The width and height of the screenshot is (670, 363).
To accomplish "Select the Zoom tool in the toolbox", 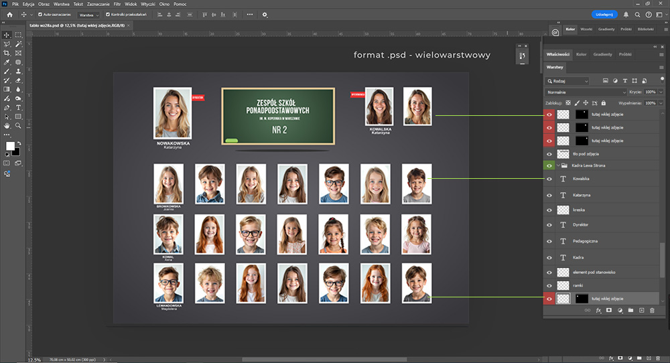I will click(x=18, y=125).
